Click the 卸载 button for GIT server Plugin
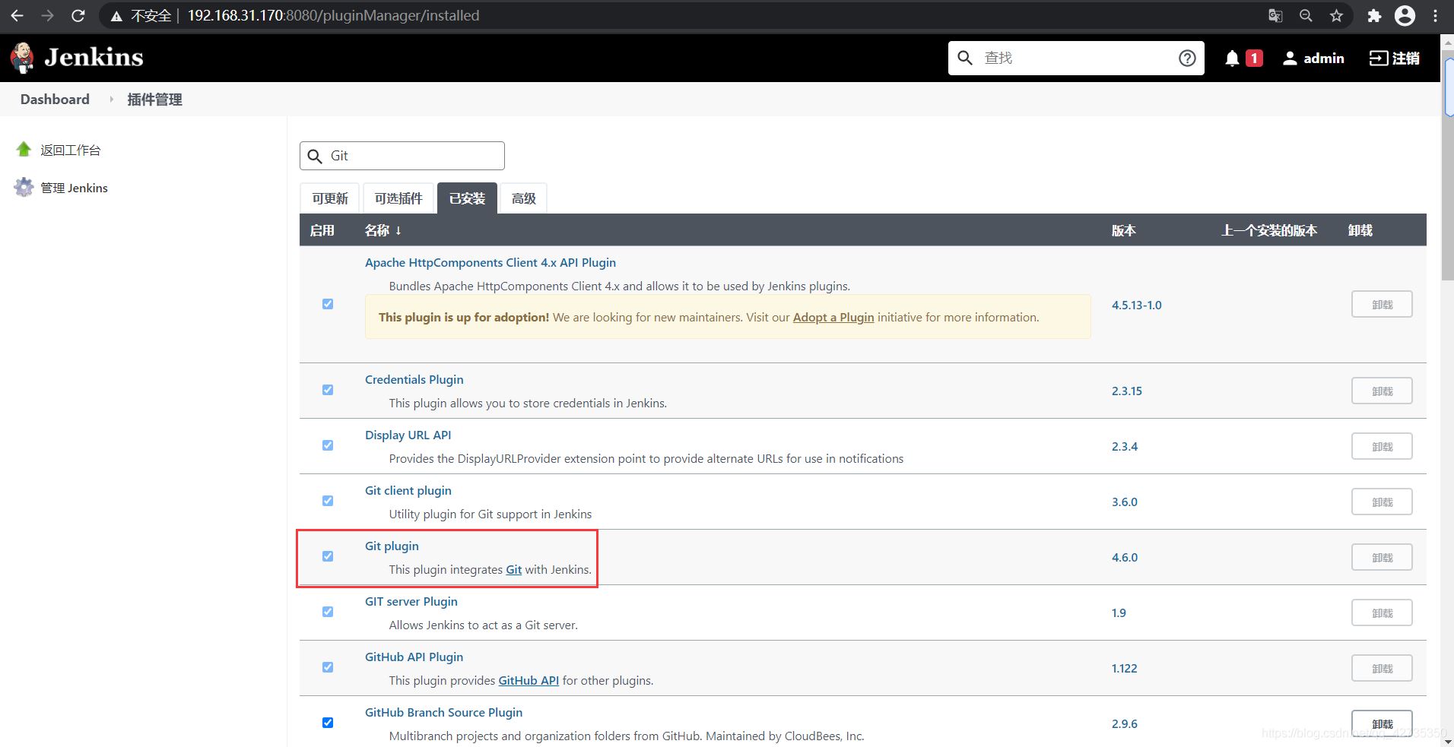 tap(1382, 612)
